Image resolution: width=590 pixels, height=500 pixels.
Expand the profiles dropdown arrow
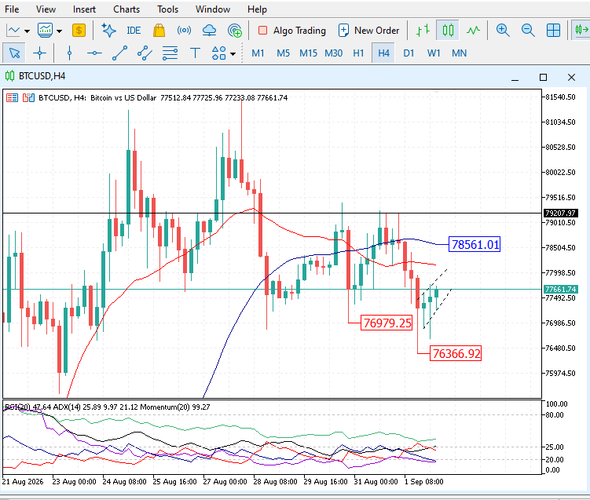pyautogui.click(x=60, y=31)
